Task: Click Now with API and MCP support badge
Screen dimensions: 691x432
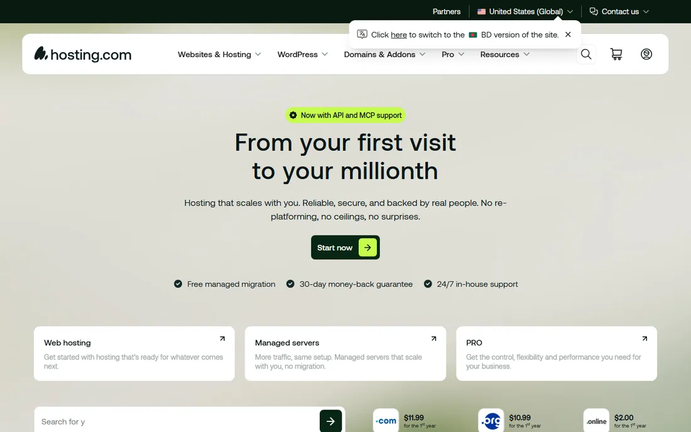Action: click(x=345, y=116)
